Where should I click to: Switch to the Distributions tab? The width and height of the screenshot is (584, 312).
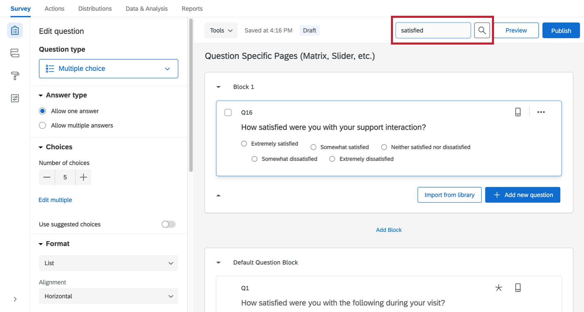pyautogui.click(x=95, y=9)
